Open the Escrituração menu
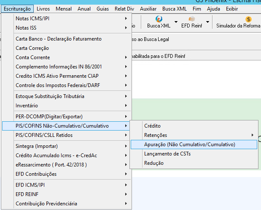This screenshot has width=261, height=210. (x=17, y=9)
